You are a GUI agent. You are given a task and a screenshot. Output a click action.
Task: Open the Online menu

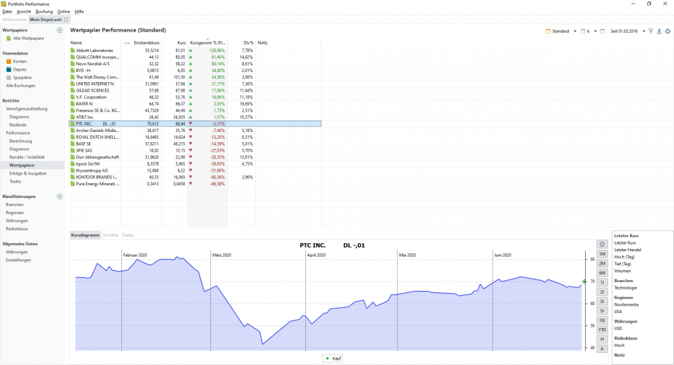[x=63, y=11]
